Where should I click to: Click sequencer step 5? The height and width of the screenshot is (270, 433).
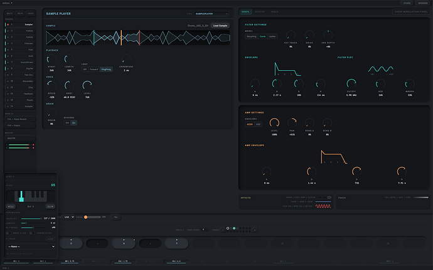(124, 243)
